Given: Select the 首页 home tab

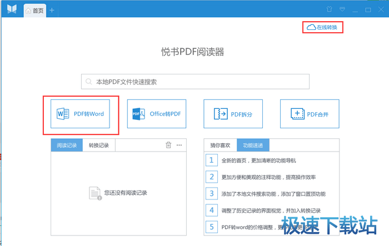Looking at the screenshot, I should pyautogui.click(x=35, y=11).
